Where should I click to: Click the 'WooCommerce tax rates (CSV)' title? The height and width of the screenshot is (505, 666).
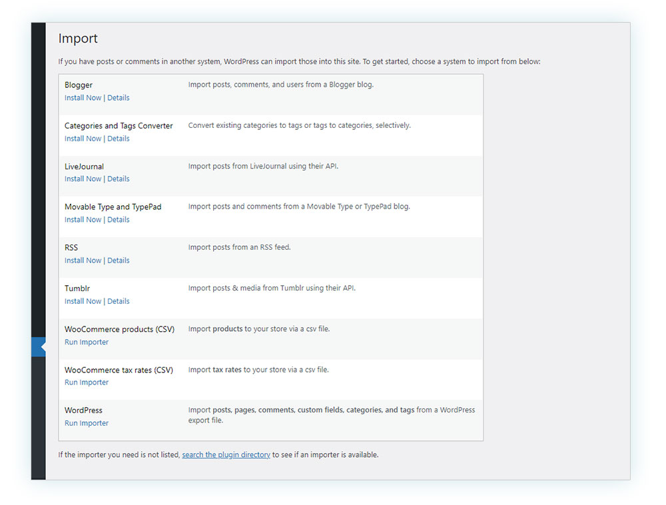pyautogui.click(x=119, y=370)
